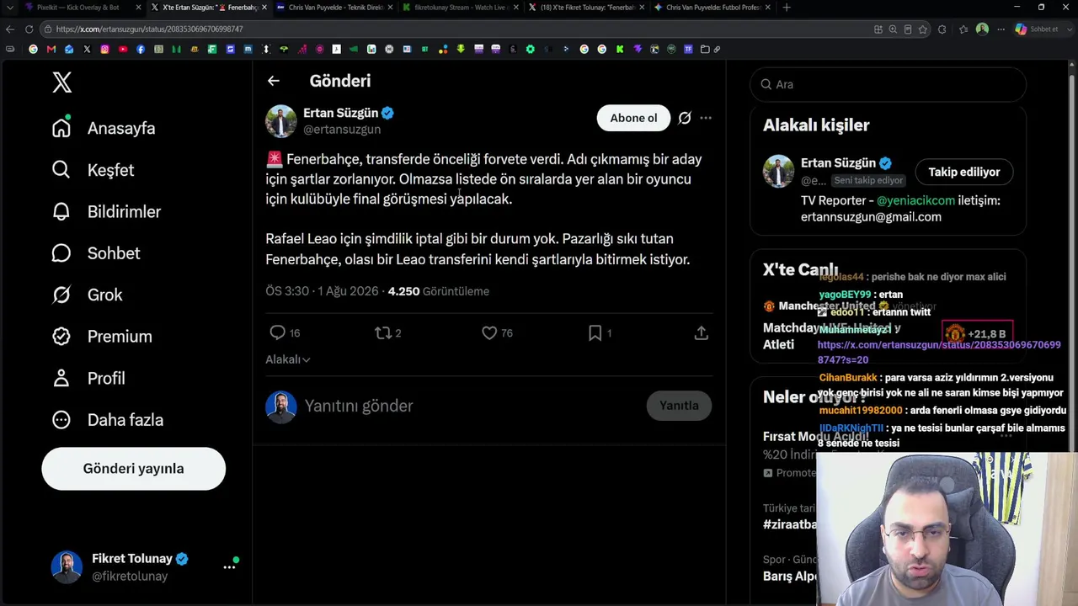The width and height of the screenshot is (1078, 606).
Task: Open the Profil person icon
Action: point(61,378)
